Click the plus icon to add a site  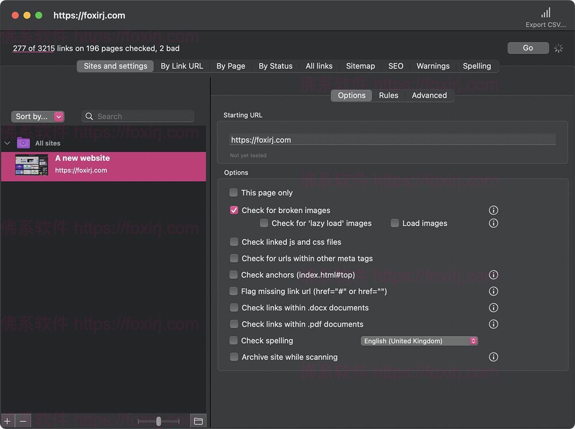(7, 421)
